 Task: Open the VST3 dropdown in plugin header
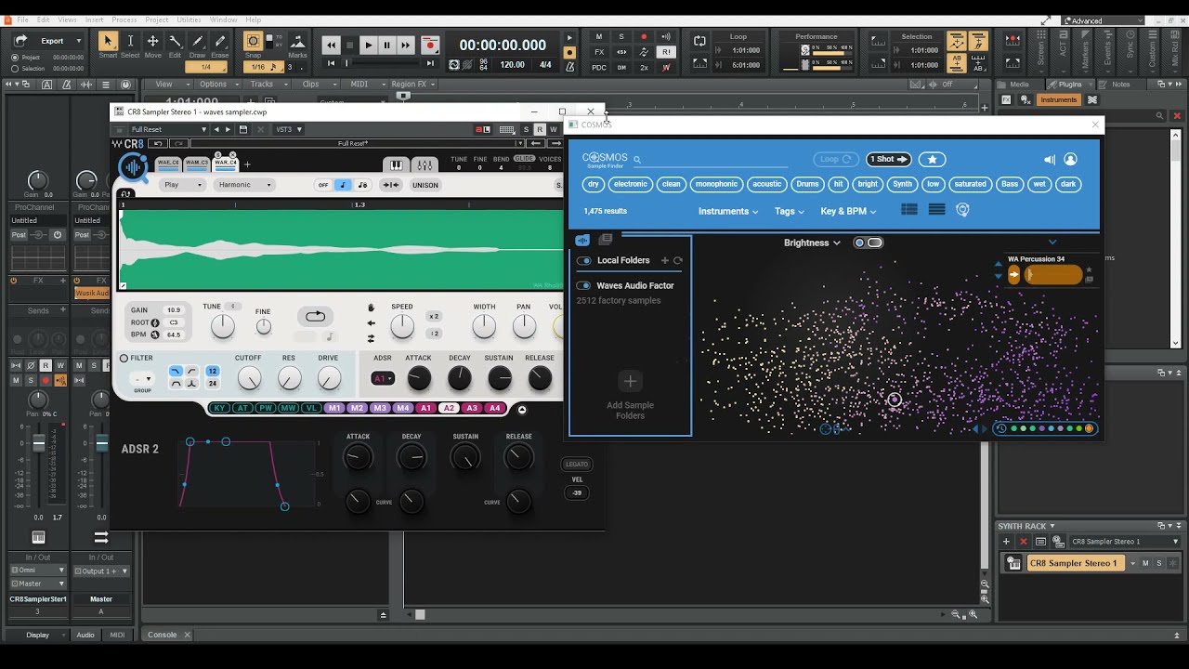click(288, 129)
